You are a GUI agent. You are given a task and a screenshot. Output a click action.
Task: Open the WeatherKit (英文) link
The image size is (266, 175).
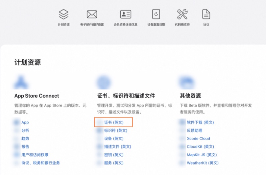(x=203, y=163)
